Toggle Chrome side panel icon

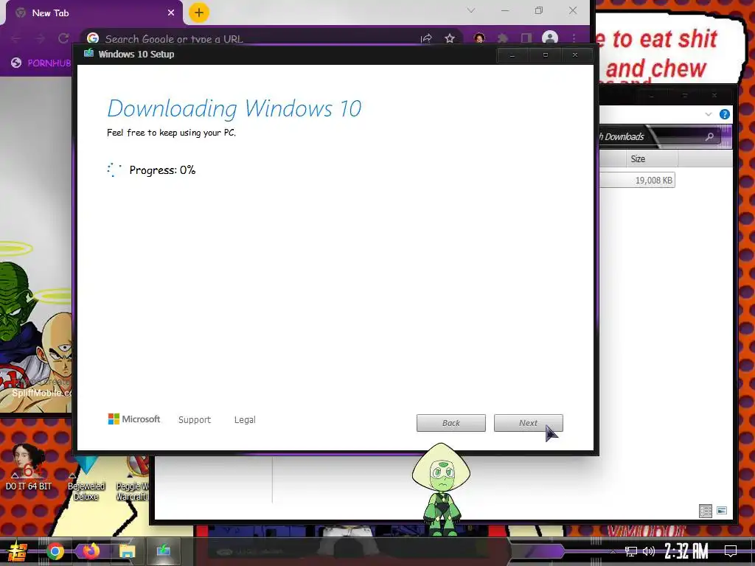(526, 38)
